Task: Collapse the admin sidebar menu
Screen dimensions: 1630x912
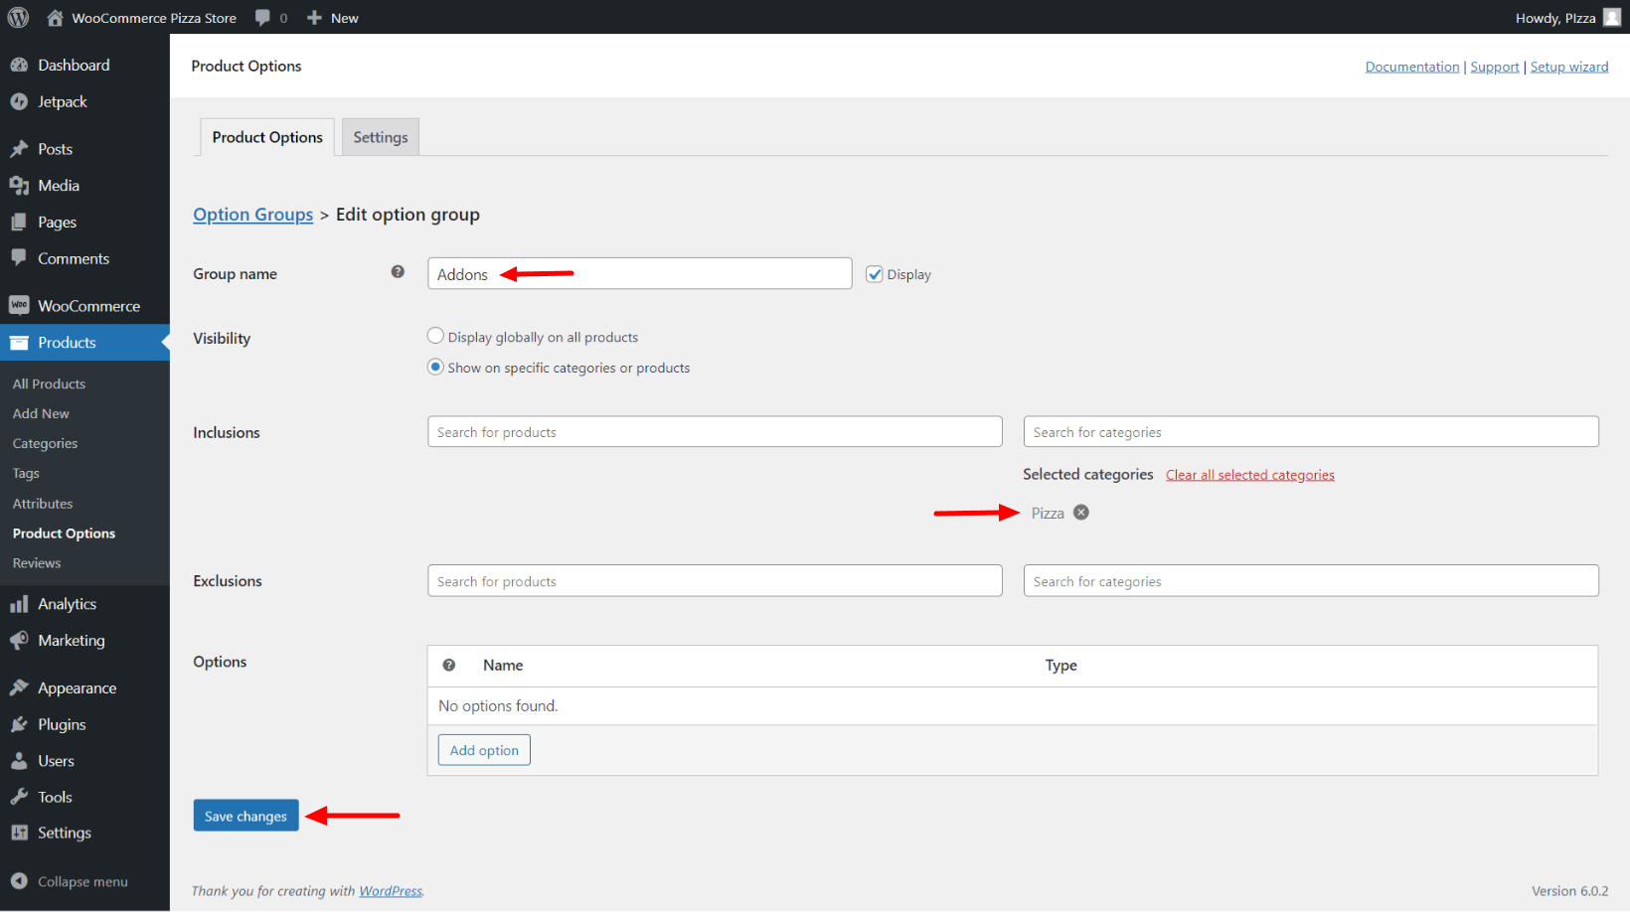Action: click(x=70, y=881)
